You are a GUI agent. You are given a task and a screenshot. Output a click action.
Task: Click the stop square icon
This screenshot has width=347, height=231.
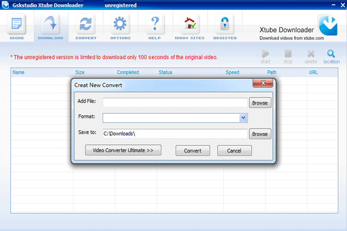pos(288,54)
